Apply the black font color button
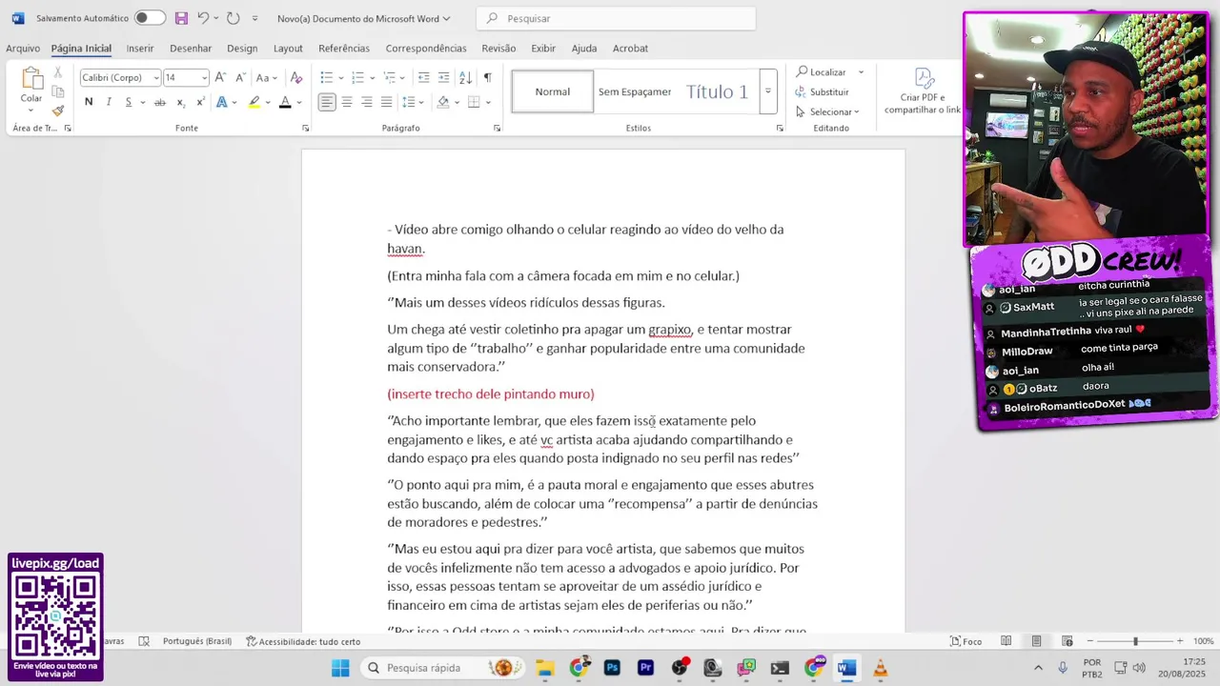 284,102
